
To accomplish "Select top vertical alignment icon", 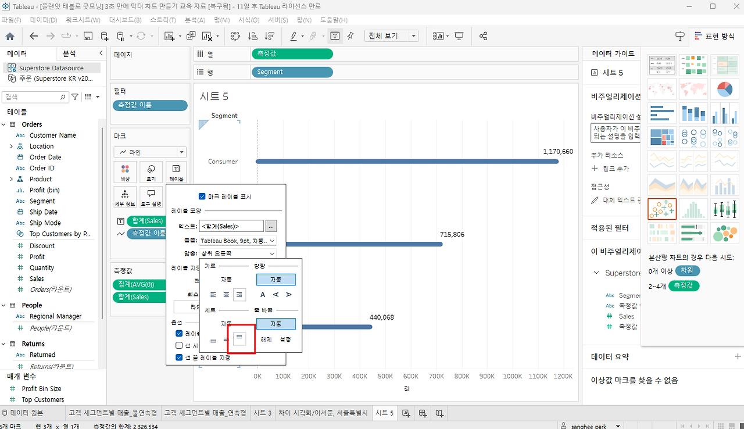I will [x=239, y=338].
